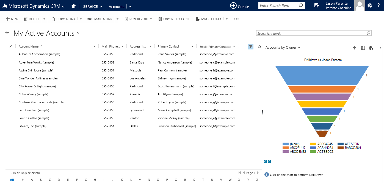The height and width of the screenshot is (183, 384).
Task: Click BABCO88H legend entry
Action: (349, 148)
